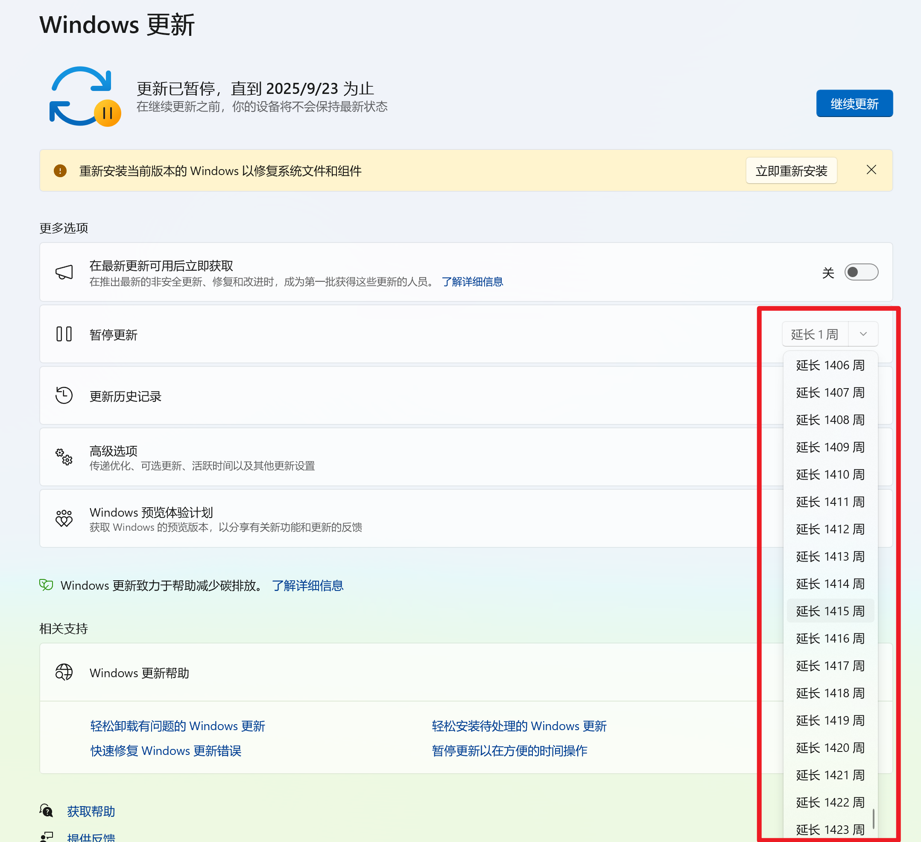This screenshot has height=842, width=921.
Task: Choose 延长 1416 周 from list
Action: tap(830, 638)
